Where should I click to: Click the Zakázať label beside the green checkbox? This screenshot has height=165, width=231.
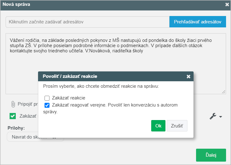[28, 116]
